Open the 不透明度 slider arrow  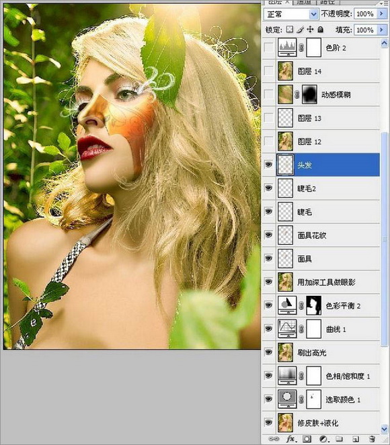(381, 13)
